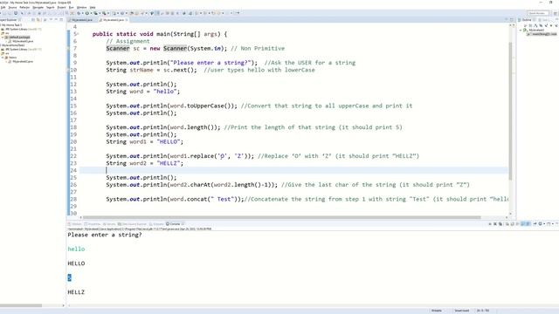Toggle Show Console When Standard Out Changes
Image resolution: width=559 pixels, height=314 pixels.
click(523, 224)
